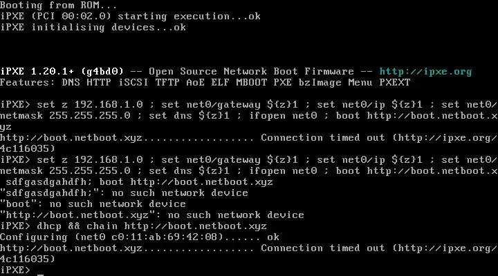Click the blinking cursor at the last prompt
The image size is (498, 276).
click(41, 272)
